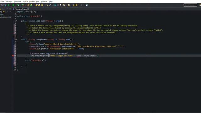Click 'Class.forName' on line 15
This screenshot has height=113, width=201.
tap(36, 44)
